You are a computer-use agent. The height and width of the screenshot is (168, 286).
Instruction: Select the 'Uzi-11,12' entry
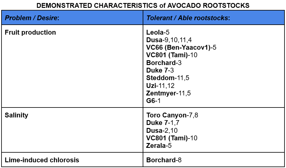pyautogui.click(x=160, y=86)
